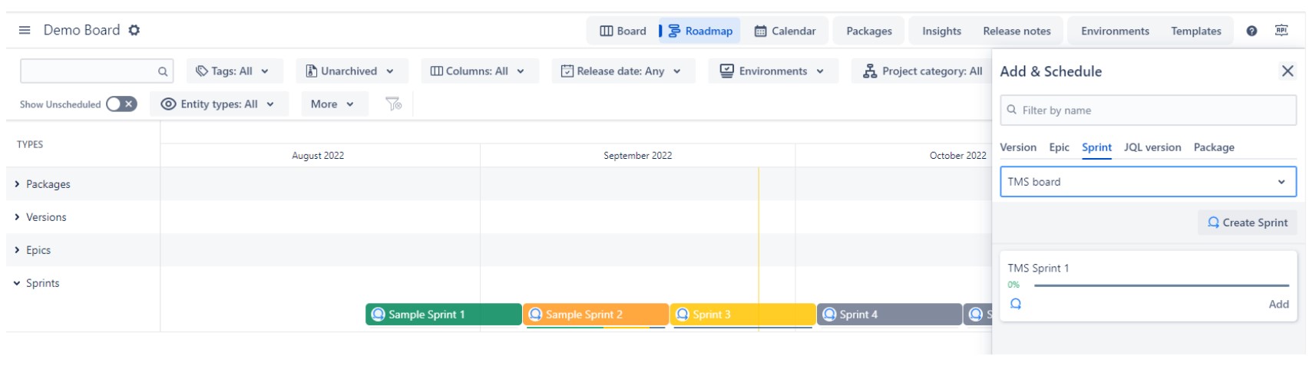
Task: Click the Sample Sprint 1 bar icon
Action: (378, 315)
